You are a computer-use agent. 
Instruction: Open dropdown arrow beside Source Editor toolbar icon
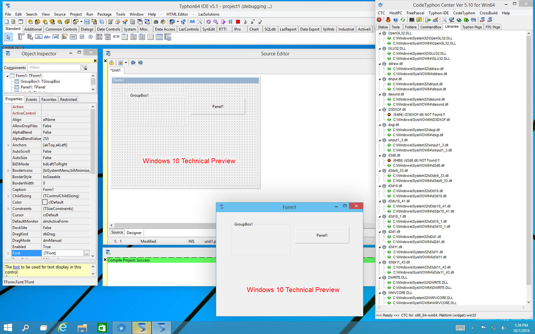coord(126,63)
